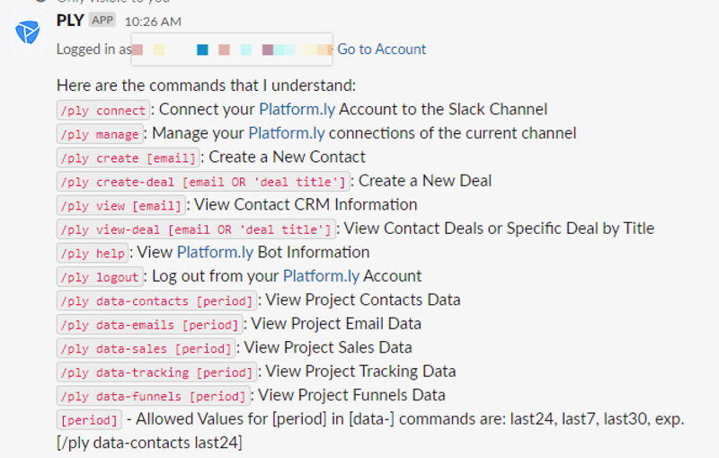The image size is (719, 458).
Task: Click 'Here are the commands that I understand' line
Action: coord(207,85)
